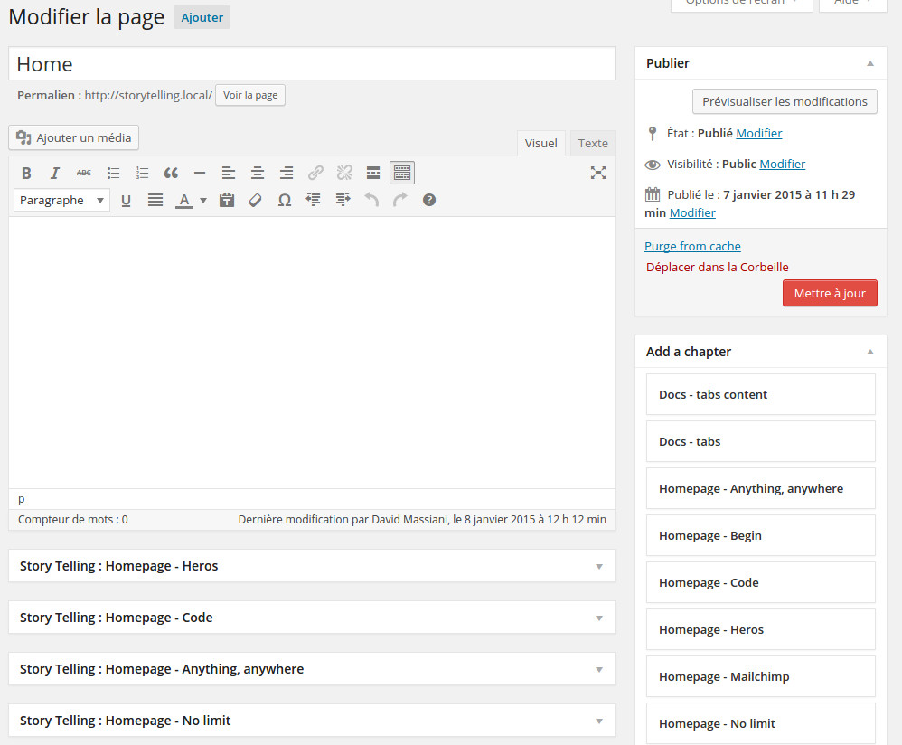The height and width of the screenshot is (745, 902).
Task: Switch to the Texte editor tab
Action: click(593, 143)
